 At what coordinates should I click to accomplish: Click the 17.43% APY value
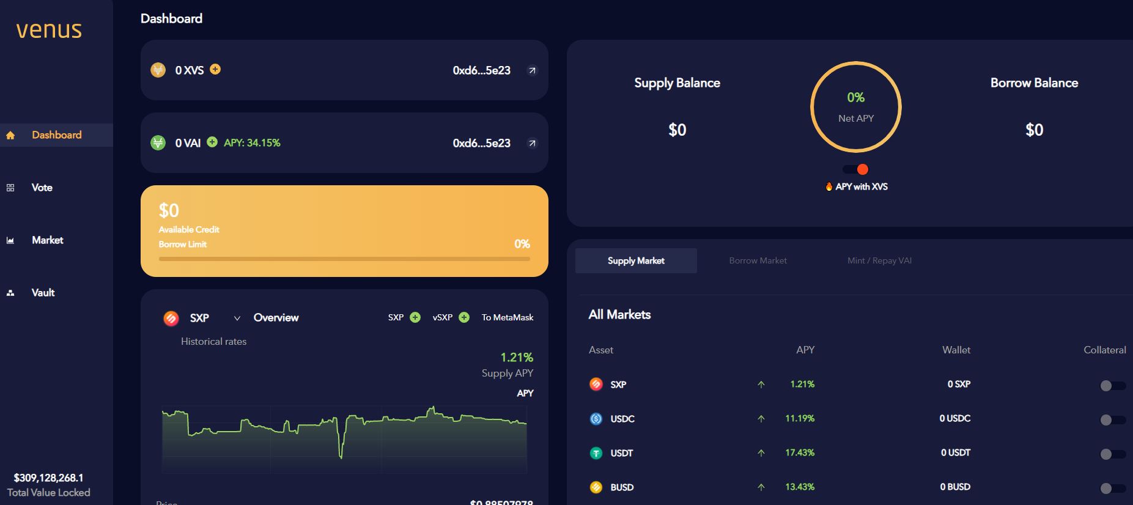[800, 453]
